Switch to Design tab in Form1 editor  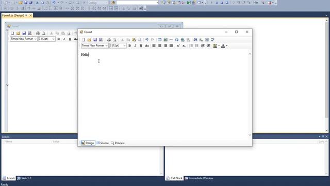[88, 143]
